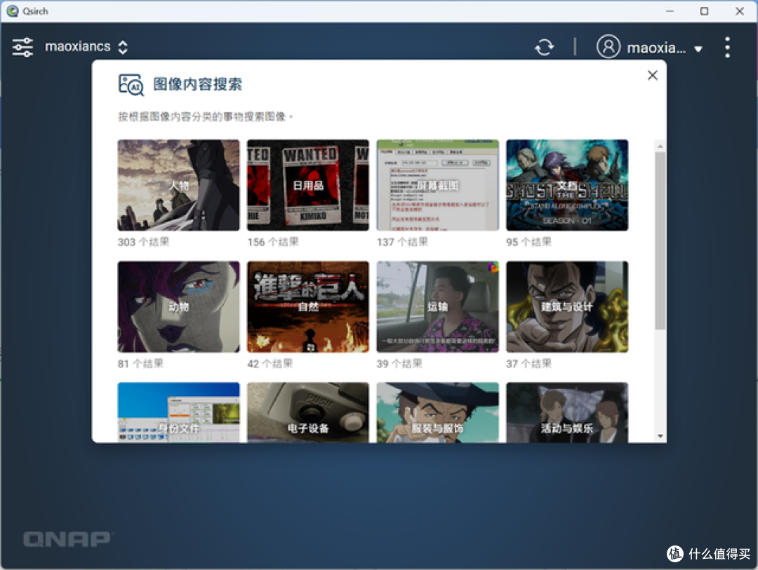Click the AI image search icon
This screenshot has height=570, width=758.
click(x=131, y=85)
